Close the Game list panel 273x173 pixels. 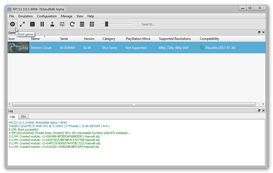[263, 32]
